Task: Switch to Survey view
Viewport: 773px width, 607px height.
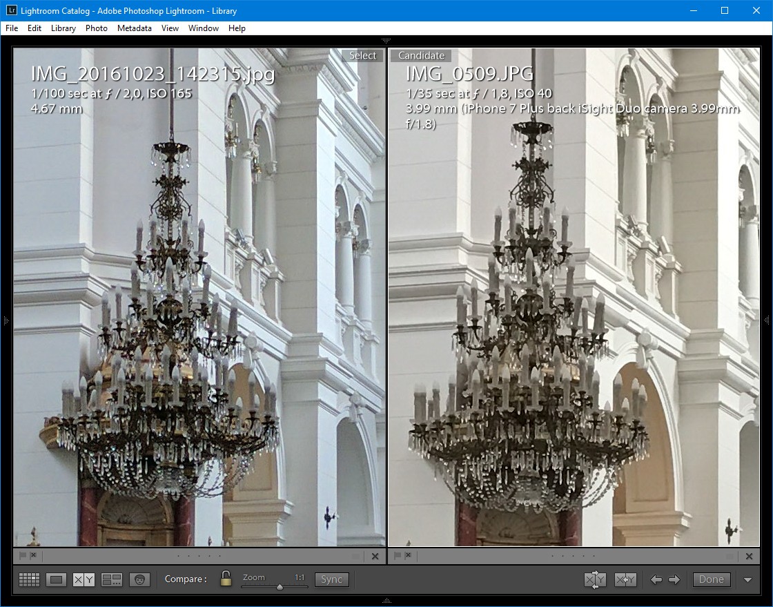Action: [111, 579]
